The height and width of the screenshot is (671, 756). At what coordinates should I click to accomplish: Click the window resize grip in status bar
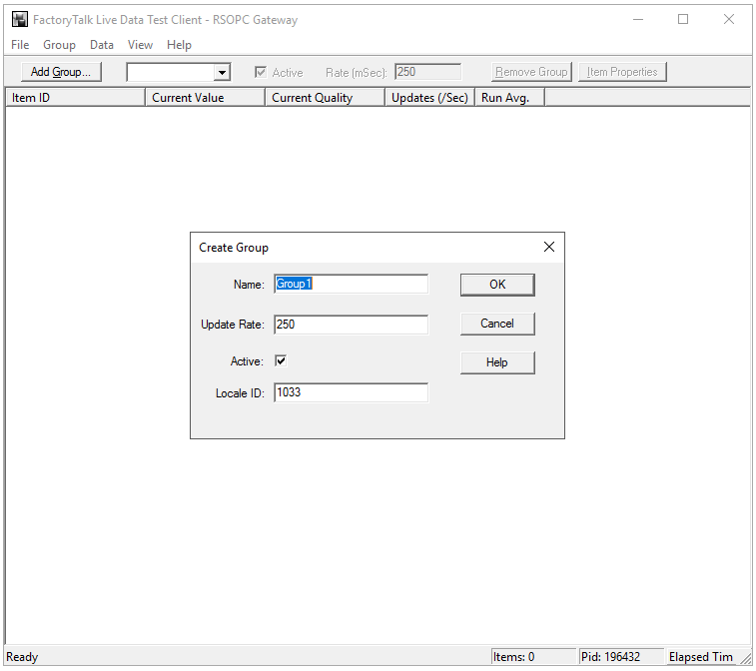[x=746, y=658]
